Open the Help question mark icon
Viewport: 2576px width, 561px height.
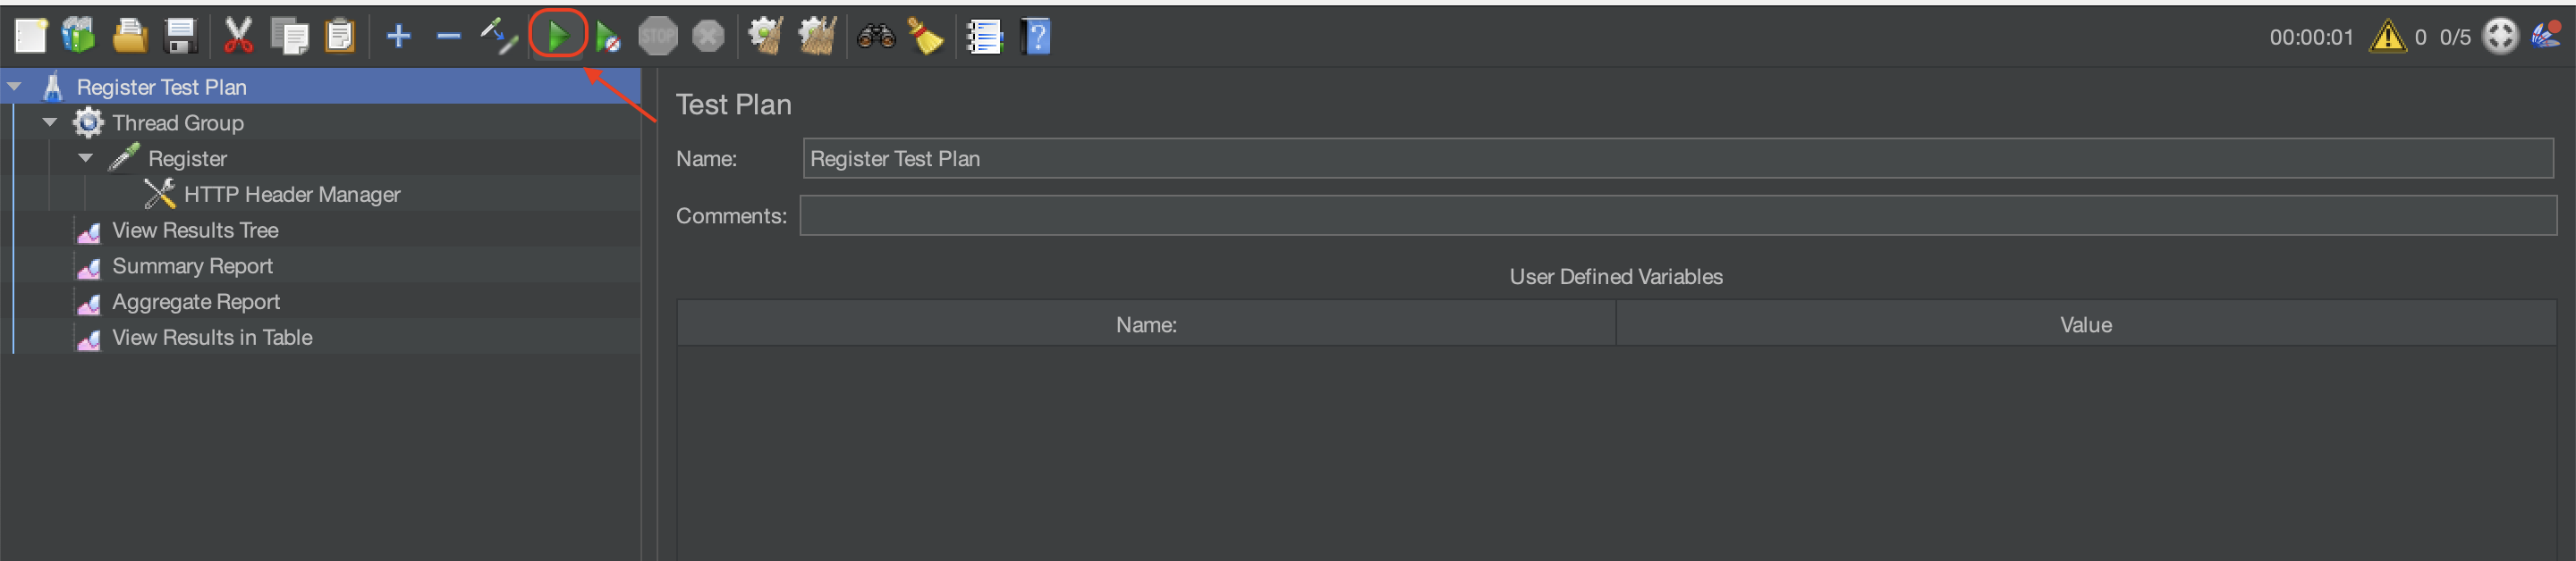(1036, 37)
